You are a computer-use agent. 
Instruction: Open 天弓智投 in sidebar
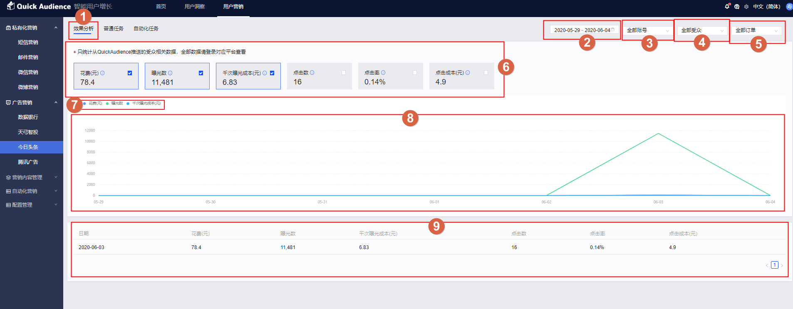point(28,132)
